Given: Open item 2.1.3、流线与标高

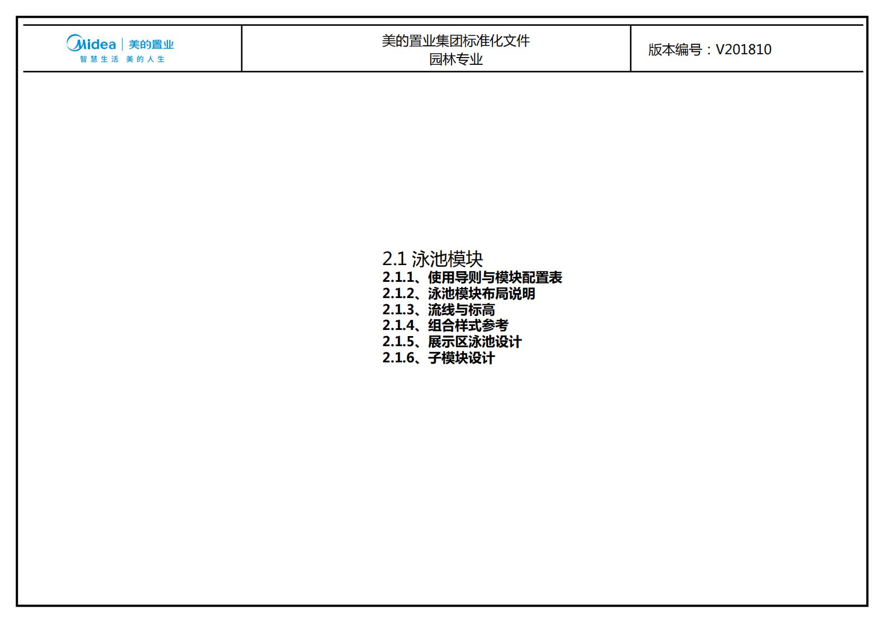Looking at the screenshot, I should (x=439, y=310).
